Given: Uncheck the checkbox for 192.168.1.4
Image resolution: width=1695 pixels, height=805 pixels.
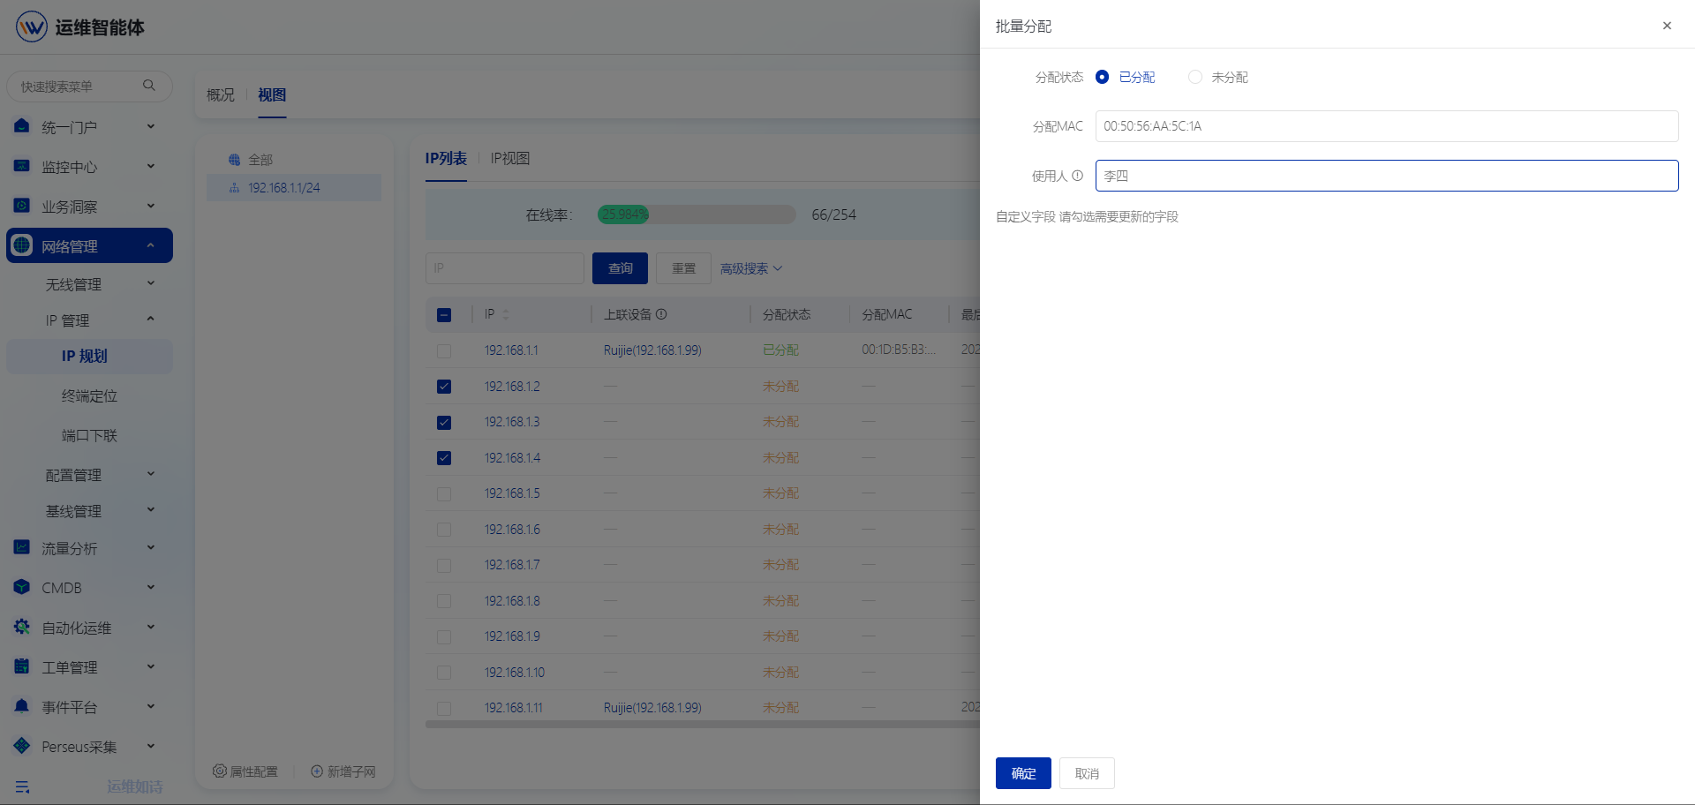Looking at the screenshot, I should click(x=444, y=458).
